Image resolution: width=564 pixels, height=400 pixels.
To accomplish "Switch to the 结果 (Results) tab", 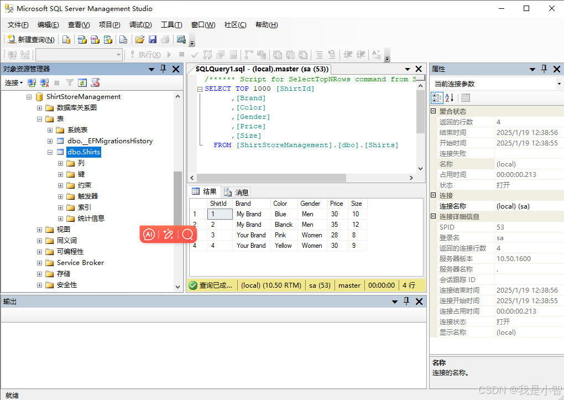I will (x=204, y=191).
